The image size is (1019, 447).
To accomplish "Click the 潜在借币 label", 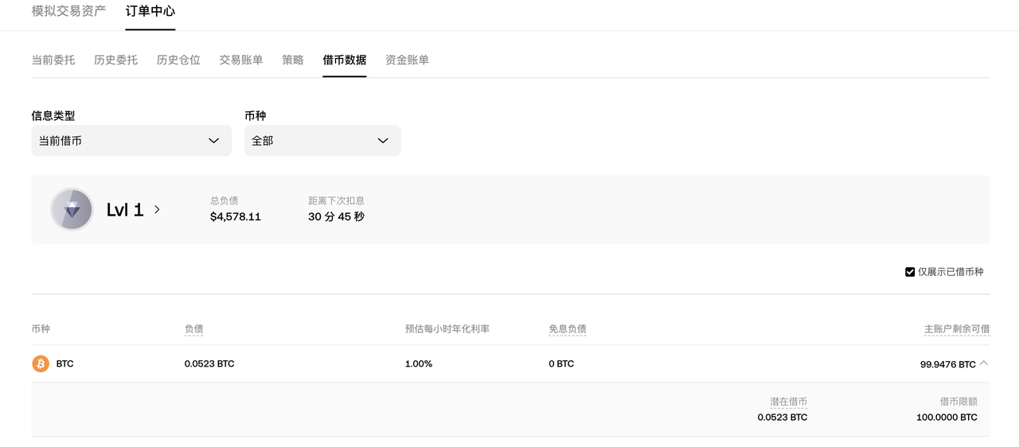I will (x=788, y=402).
